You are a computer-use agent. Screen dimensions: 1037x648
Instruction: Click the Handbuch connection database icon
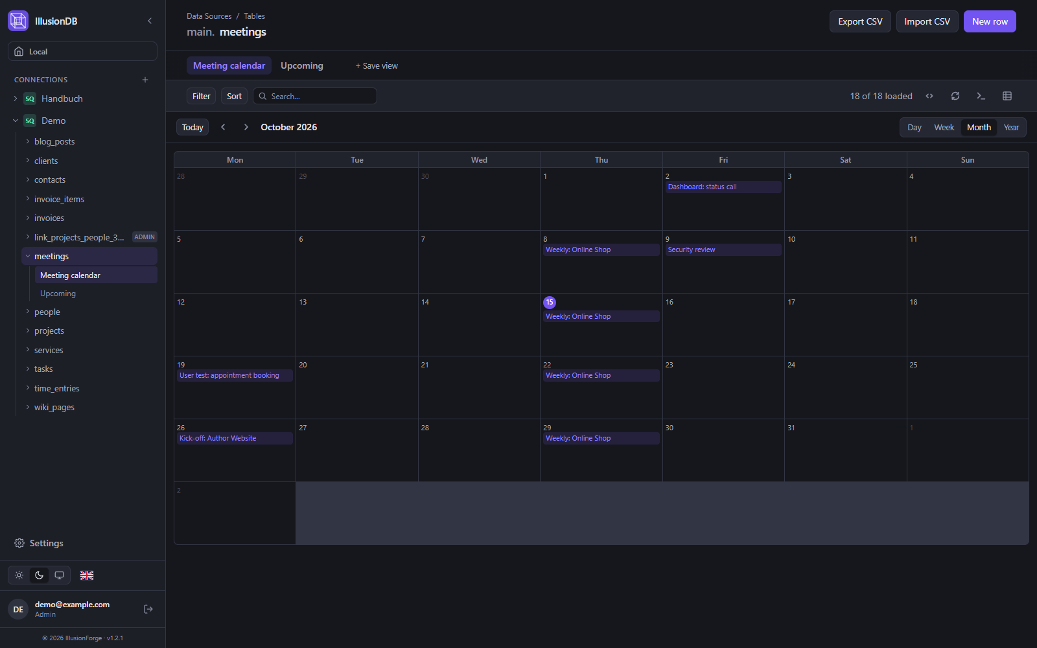[x=30, y=98]
